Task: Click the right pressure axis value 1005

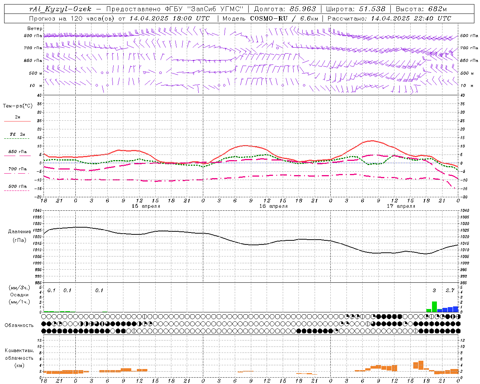Action: pyautogui.click(x=465, y=256)
